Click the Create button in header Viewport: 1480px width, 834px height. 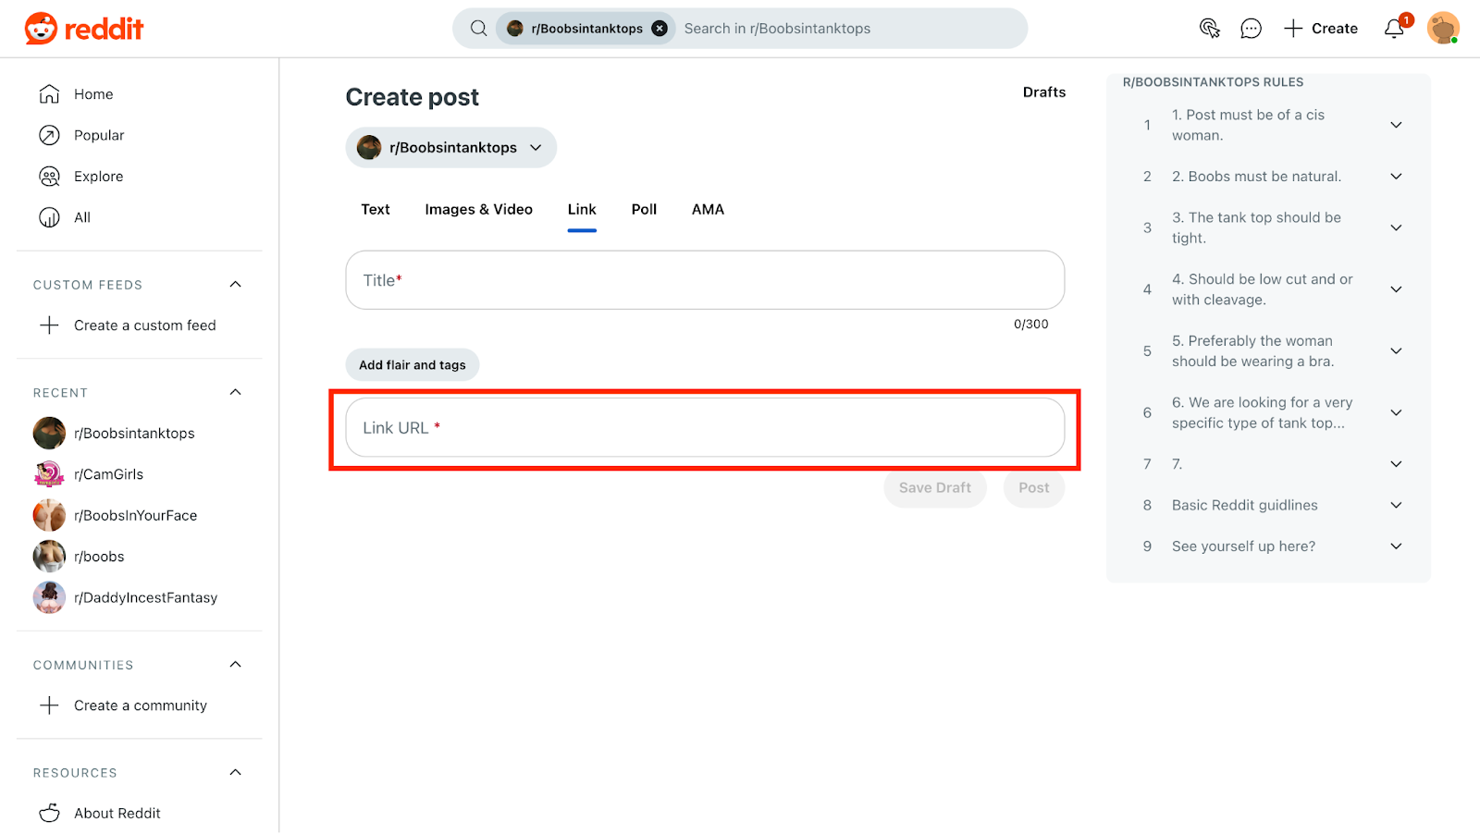(x=1321, y=29)
